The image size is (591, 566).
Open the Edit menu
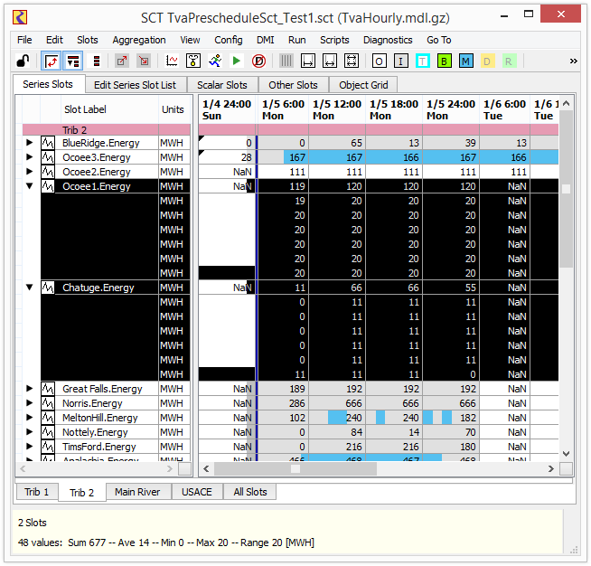pyautogui.click(x=54, y=40)
